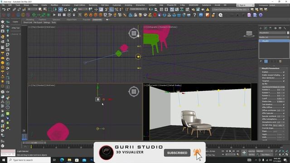The image size is (290, 163).
Task: Toggle the Targeted checkbox
Action: click(x=284, y=81)
